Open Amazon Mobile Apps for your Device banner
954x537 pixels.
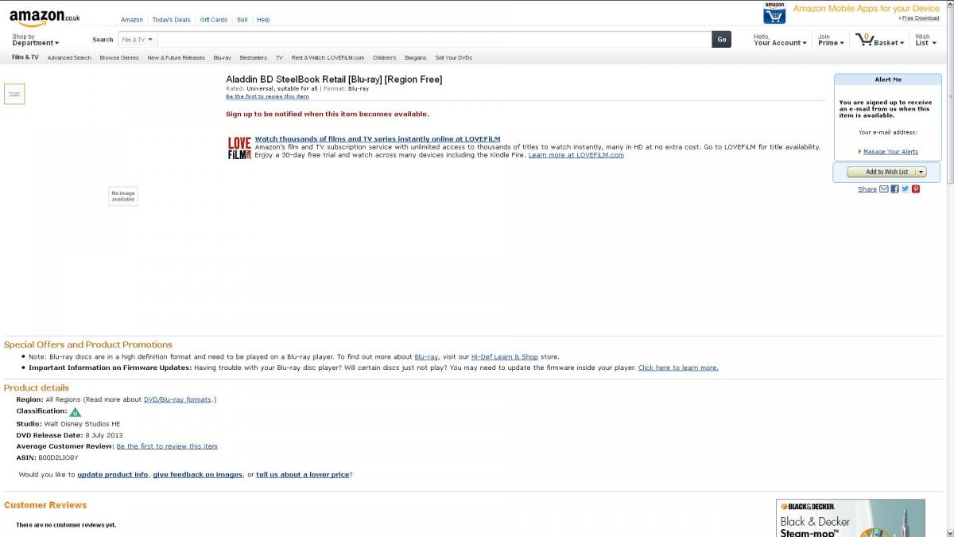point(866,9)
